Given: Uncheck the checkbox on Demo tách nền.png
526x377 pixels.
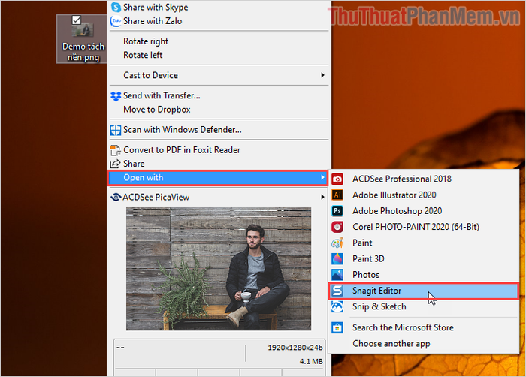Looking at the screenshot, I should click(x=77, y=20).
